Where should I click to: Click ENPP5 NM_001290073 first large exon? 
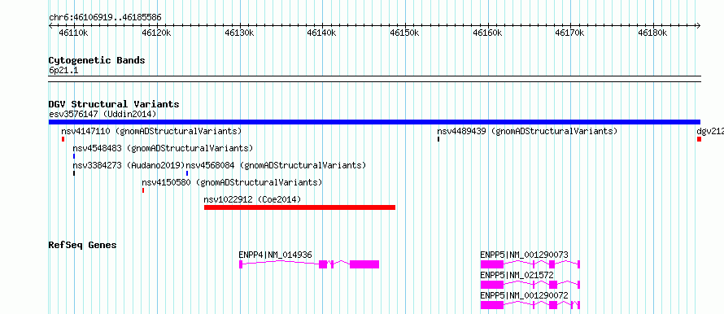click(491, 264)
